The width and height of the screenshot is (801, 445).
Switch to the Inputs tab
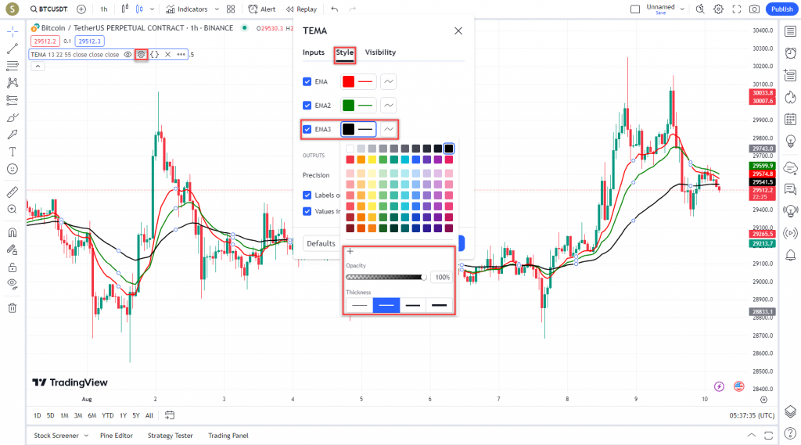tap(314, 52)
